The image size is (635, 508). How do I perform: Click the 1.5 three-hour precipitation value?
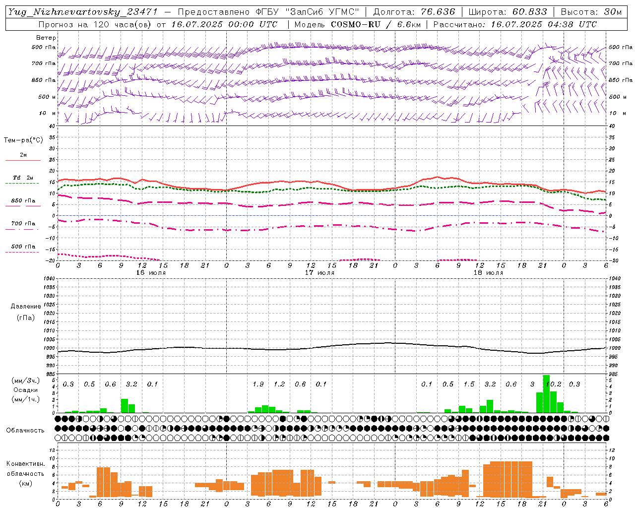(469, 384)
